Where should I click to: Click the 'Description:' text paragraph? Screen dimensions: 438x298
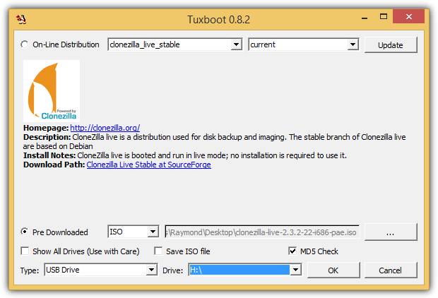(x=214, y=142)
